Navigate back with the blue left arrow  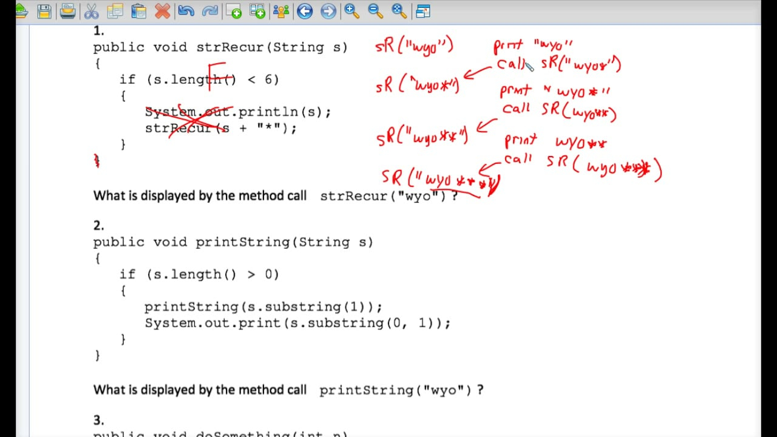[x=305, y=11]
